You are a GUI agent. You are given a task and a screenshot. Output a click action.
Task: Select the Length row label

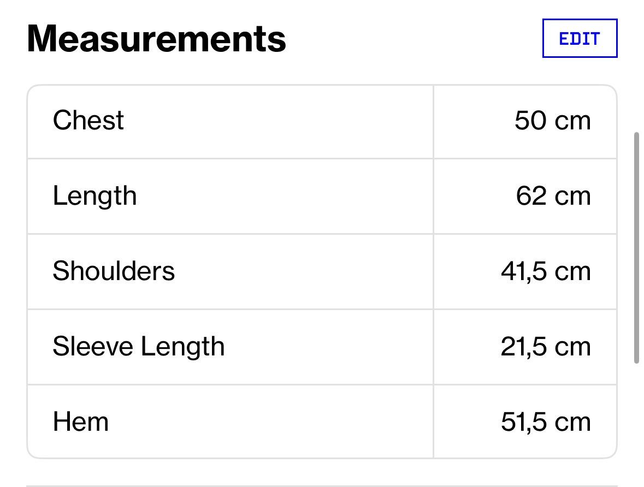pyautogui.click(x=94, y=196)
